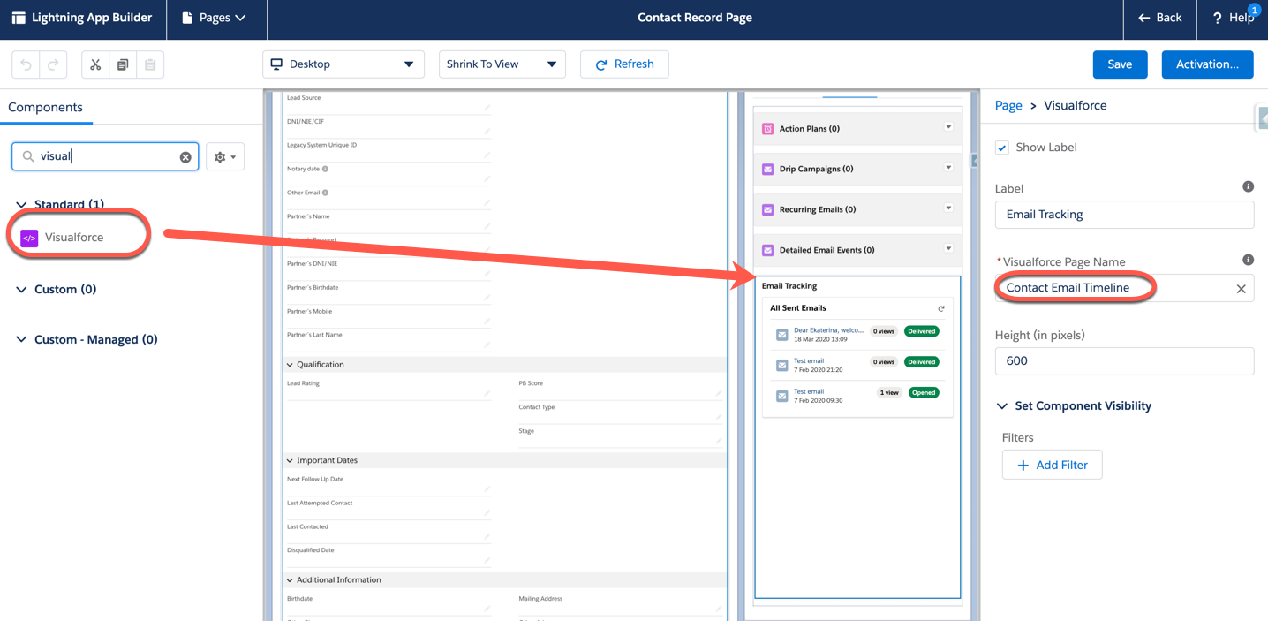Collapse the Standard components section
1268x621 pixels.
click(x=21, y=204)
